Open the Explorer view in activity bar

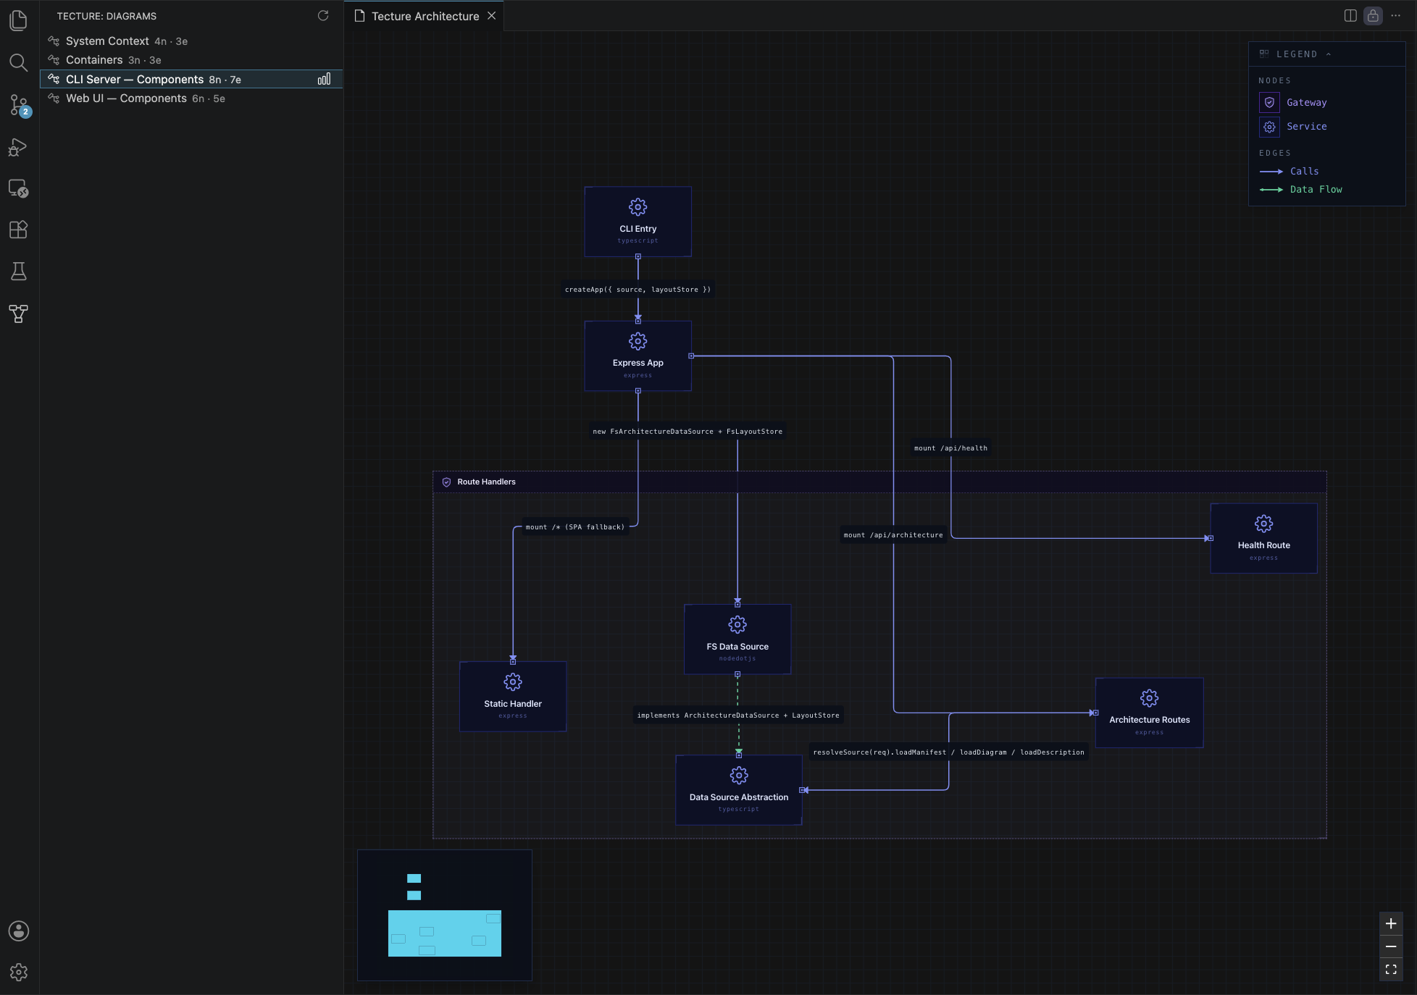(x=19, y=20)
